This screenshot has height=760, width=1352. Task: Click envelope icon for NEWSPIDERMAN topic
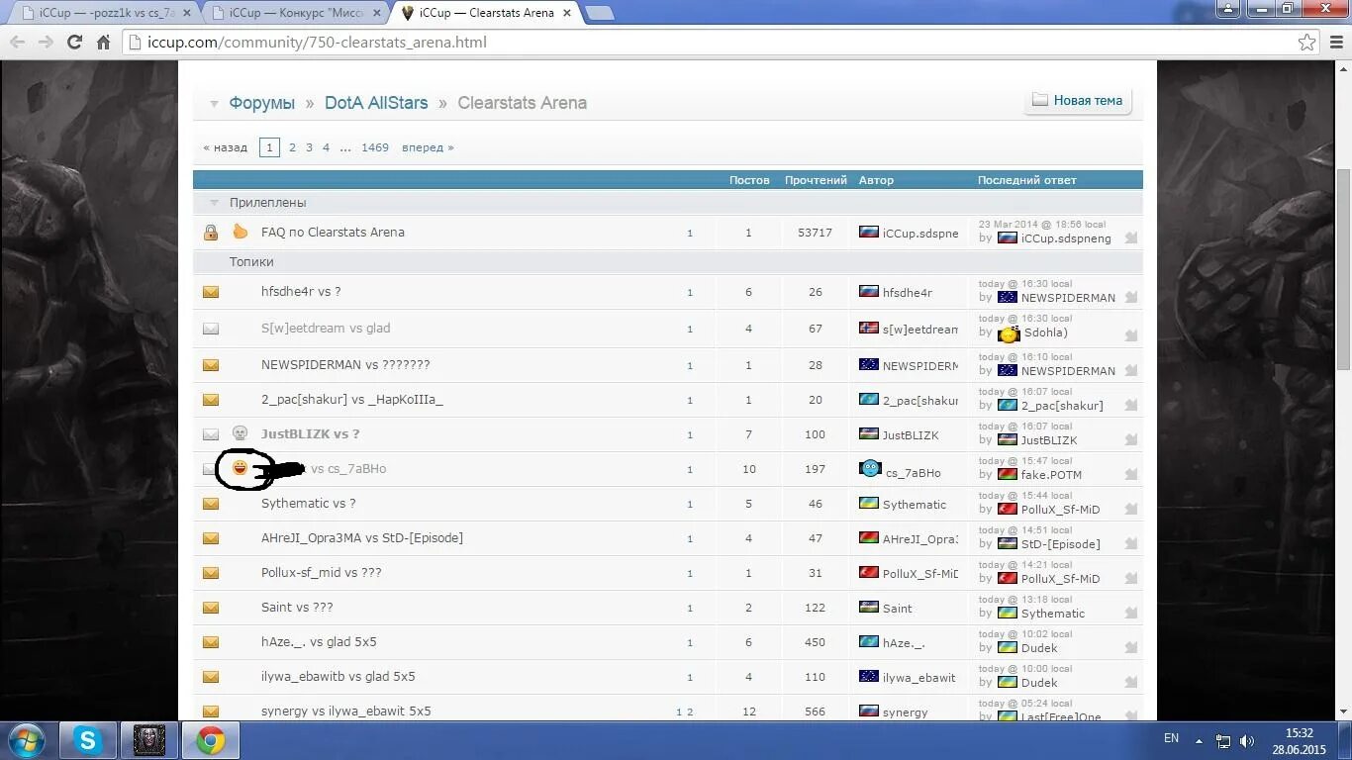[211, 365]
